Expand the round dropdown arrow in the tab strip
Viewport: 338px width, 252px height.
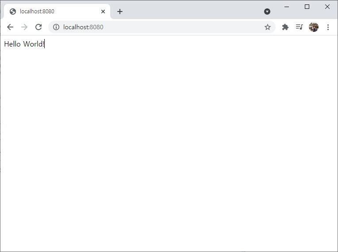(x=267, y=12)
